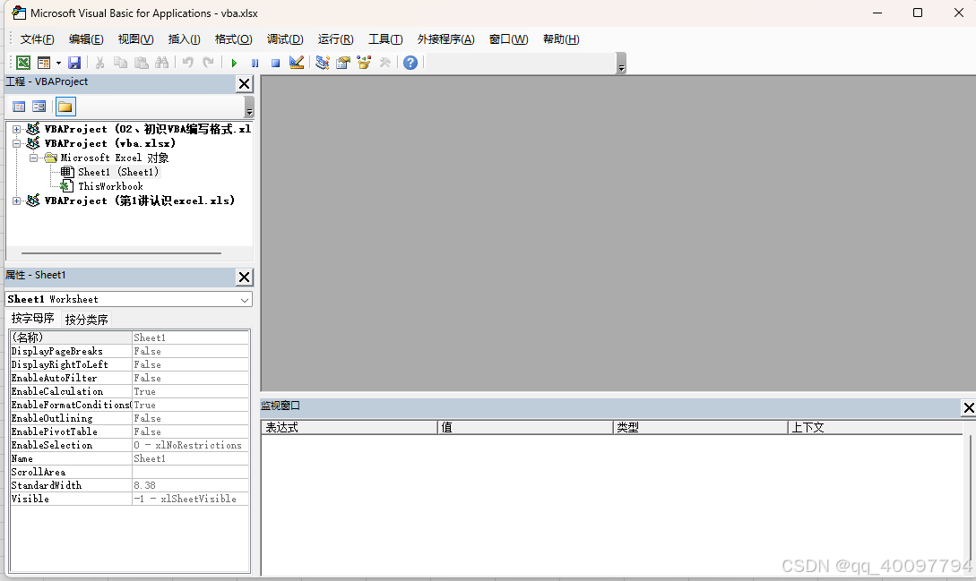The width and height of the screenshot is (976, 581).
Task: Click 类型 column header in watch window
Action: click(x=700, y=427)
